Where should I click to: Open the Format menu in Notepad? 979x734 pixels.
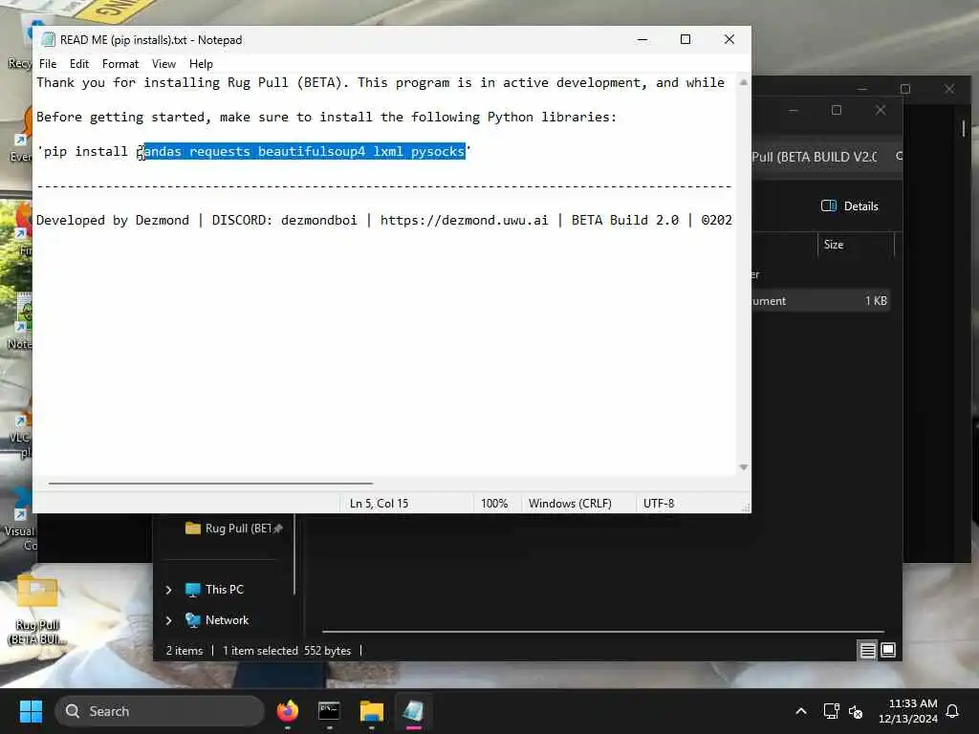tap(120, 64)
